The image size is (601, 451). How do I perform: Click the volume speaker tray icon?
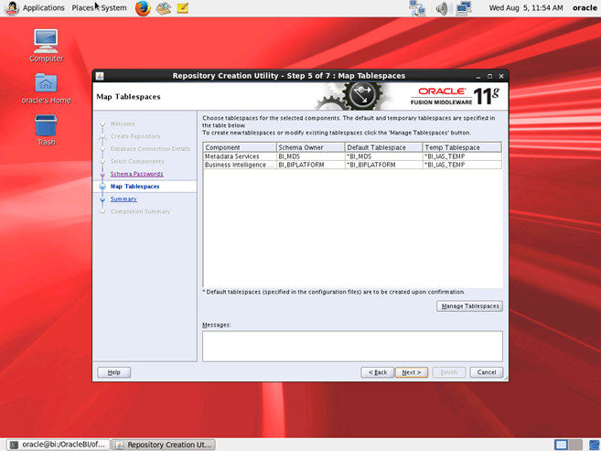[443, 8]
